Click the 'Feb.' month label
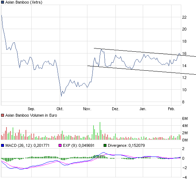Viewport: 196px width, 182px height. pos(172,109)
